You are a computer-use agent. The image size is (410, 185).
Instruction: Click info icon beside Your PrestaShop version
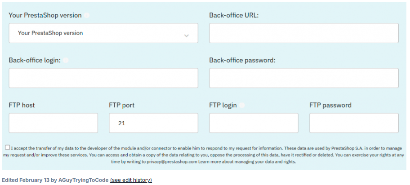(87, 15)
